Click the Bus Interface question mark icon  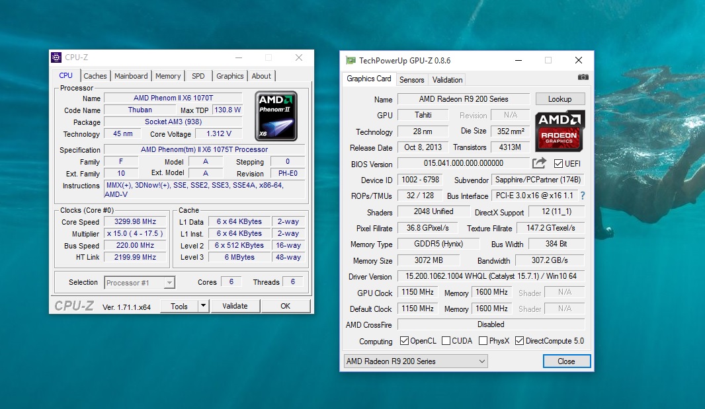coord(583,196)
